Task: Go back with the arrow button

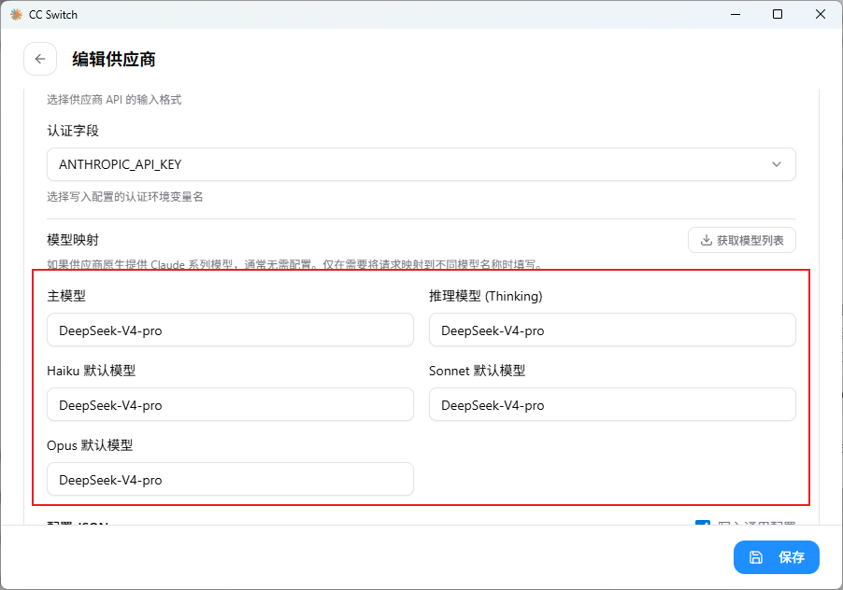Action: click(x=40, y=59)
